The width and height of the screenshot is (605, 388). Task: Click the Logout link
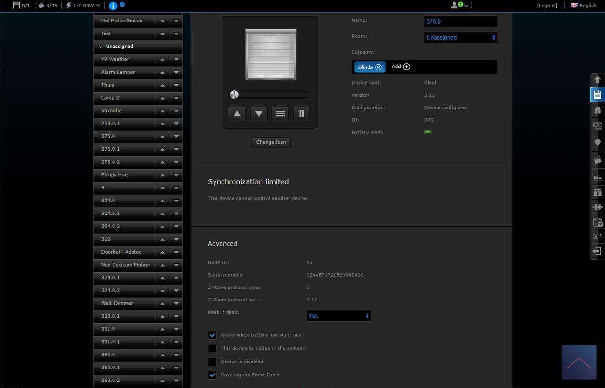click(547, 6)
